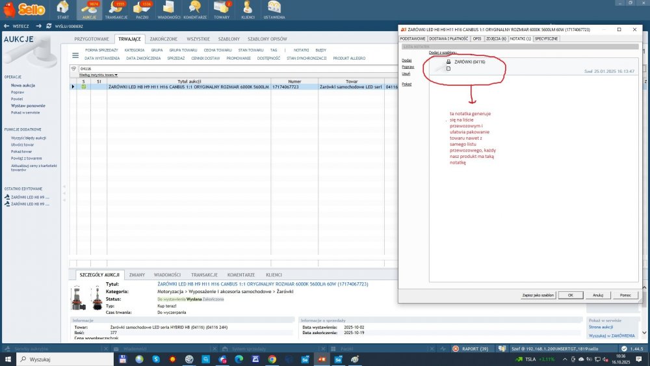This screenshot has width=650, height=366.
Task: Select the bulb product thumbnail image
Action: click(87, 298)
